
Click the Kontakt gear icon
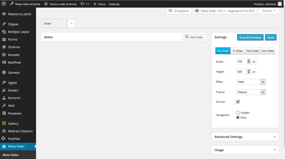pos(4,55)
